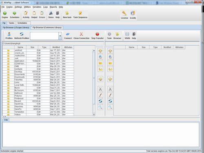This screenshot has height=153, width=204.
Task: Click the Close Connection red X
Action: click(81, 34)
